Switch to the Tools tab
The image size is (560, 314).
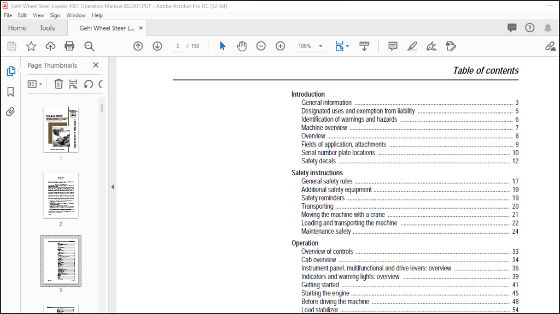coord(47,28)
